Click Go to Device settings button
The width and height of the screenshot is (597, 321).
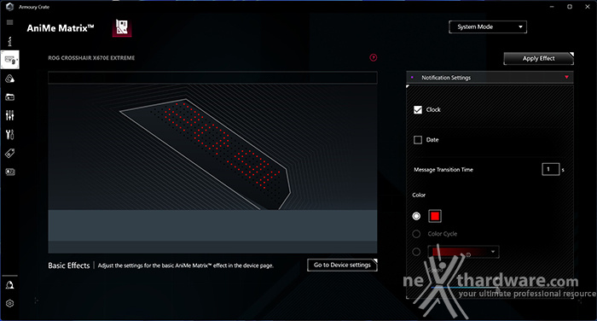[342, 265]
